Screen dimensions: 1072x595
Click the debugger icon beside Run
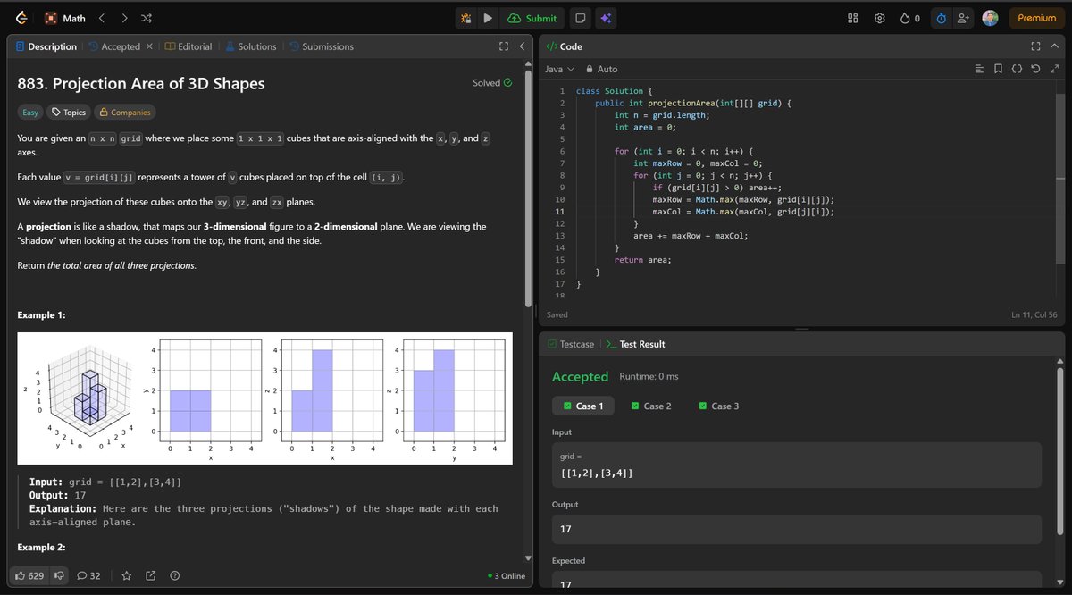pos(465,18)
